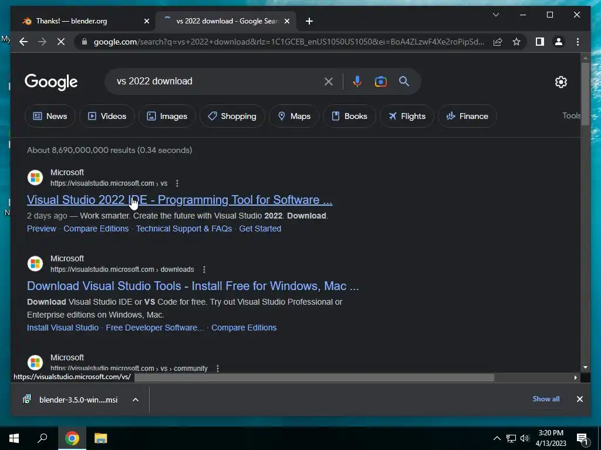The image size is (601, 450).
Task: Open Visual Studio 2022 IDE result
Action: [180, 200]
